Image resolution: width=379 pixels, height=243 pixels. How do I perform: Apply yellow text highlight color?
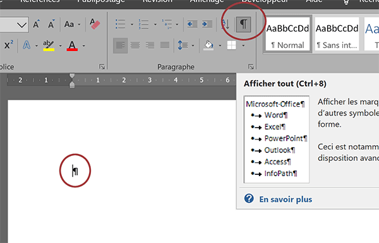(x=49, y=45)
